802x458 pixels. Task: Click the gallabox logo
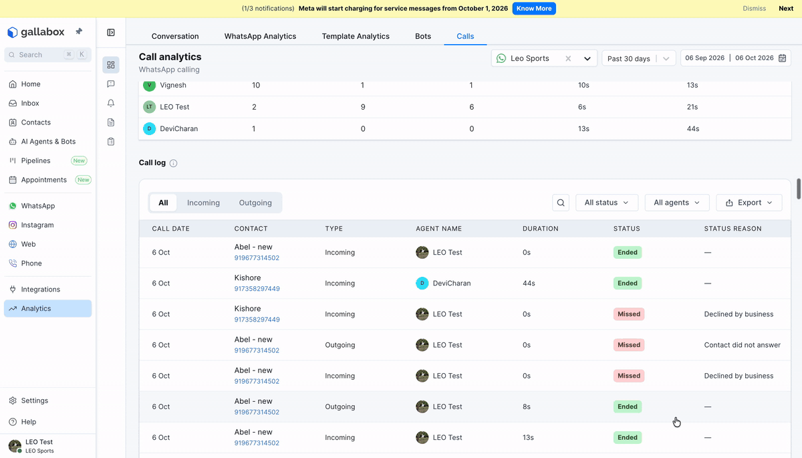click(37, 32)
